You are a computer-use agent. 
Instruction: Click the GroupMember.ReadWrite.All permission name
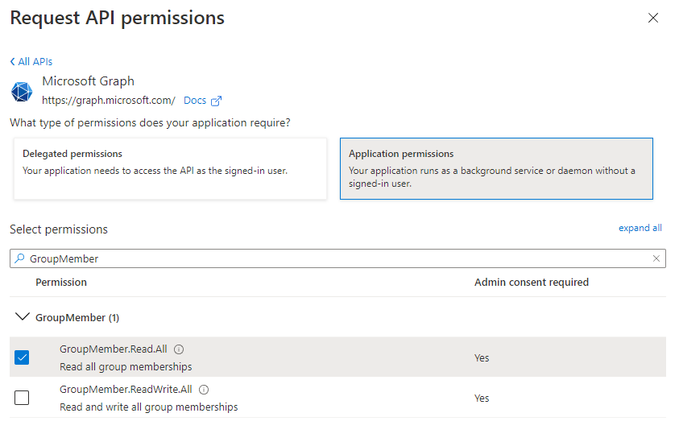[x=126, y=390]
